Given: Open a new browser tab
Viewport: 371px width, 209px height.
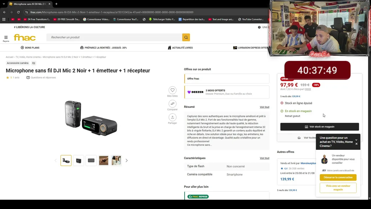Looking at the screenshot, I should tap(56, 4).
